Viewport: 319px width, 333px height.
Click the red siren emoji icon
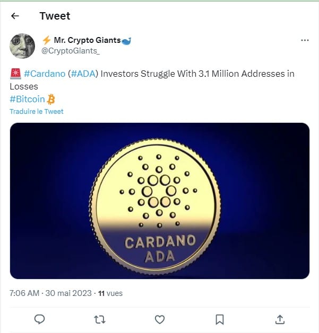click(x=15, y=74)
